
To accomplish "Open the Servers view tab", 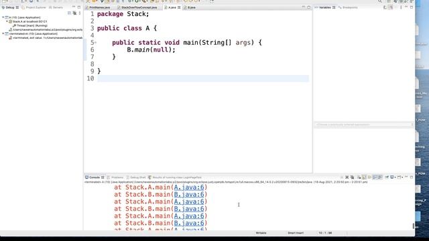I will (x=56, y=7).
